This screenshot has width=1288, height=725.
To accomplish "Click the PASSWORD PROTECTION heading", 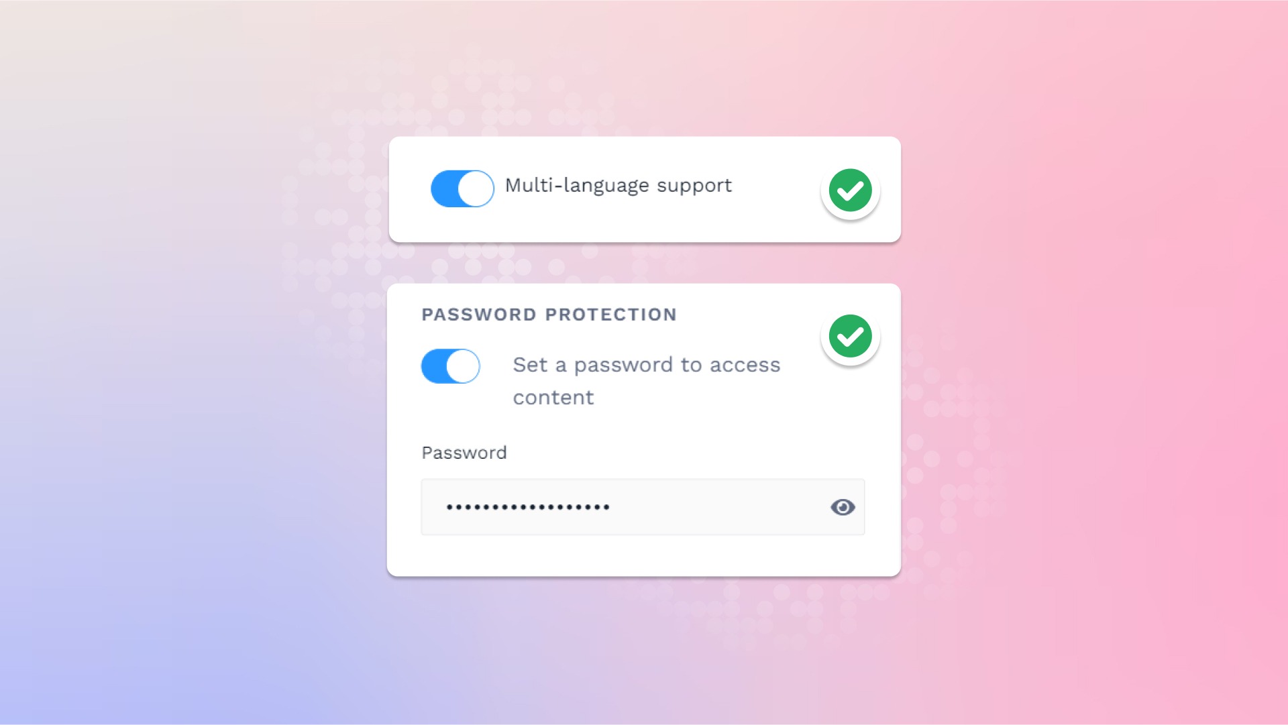I will [x=549, y=315].
